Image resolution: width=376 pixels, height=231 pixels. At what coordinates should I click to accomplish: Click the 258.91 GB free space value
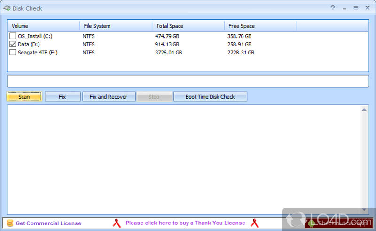pos(239,44)
